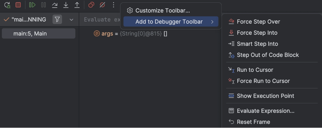This screenshot has height=128, width=322.
Task: Click the Step Into arrow icon
Action: point(66,5)
